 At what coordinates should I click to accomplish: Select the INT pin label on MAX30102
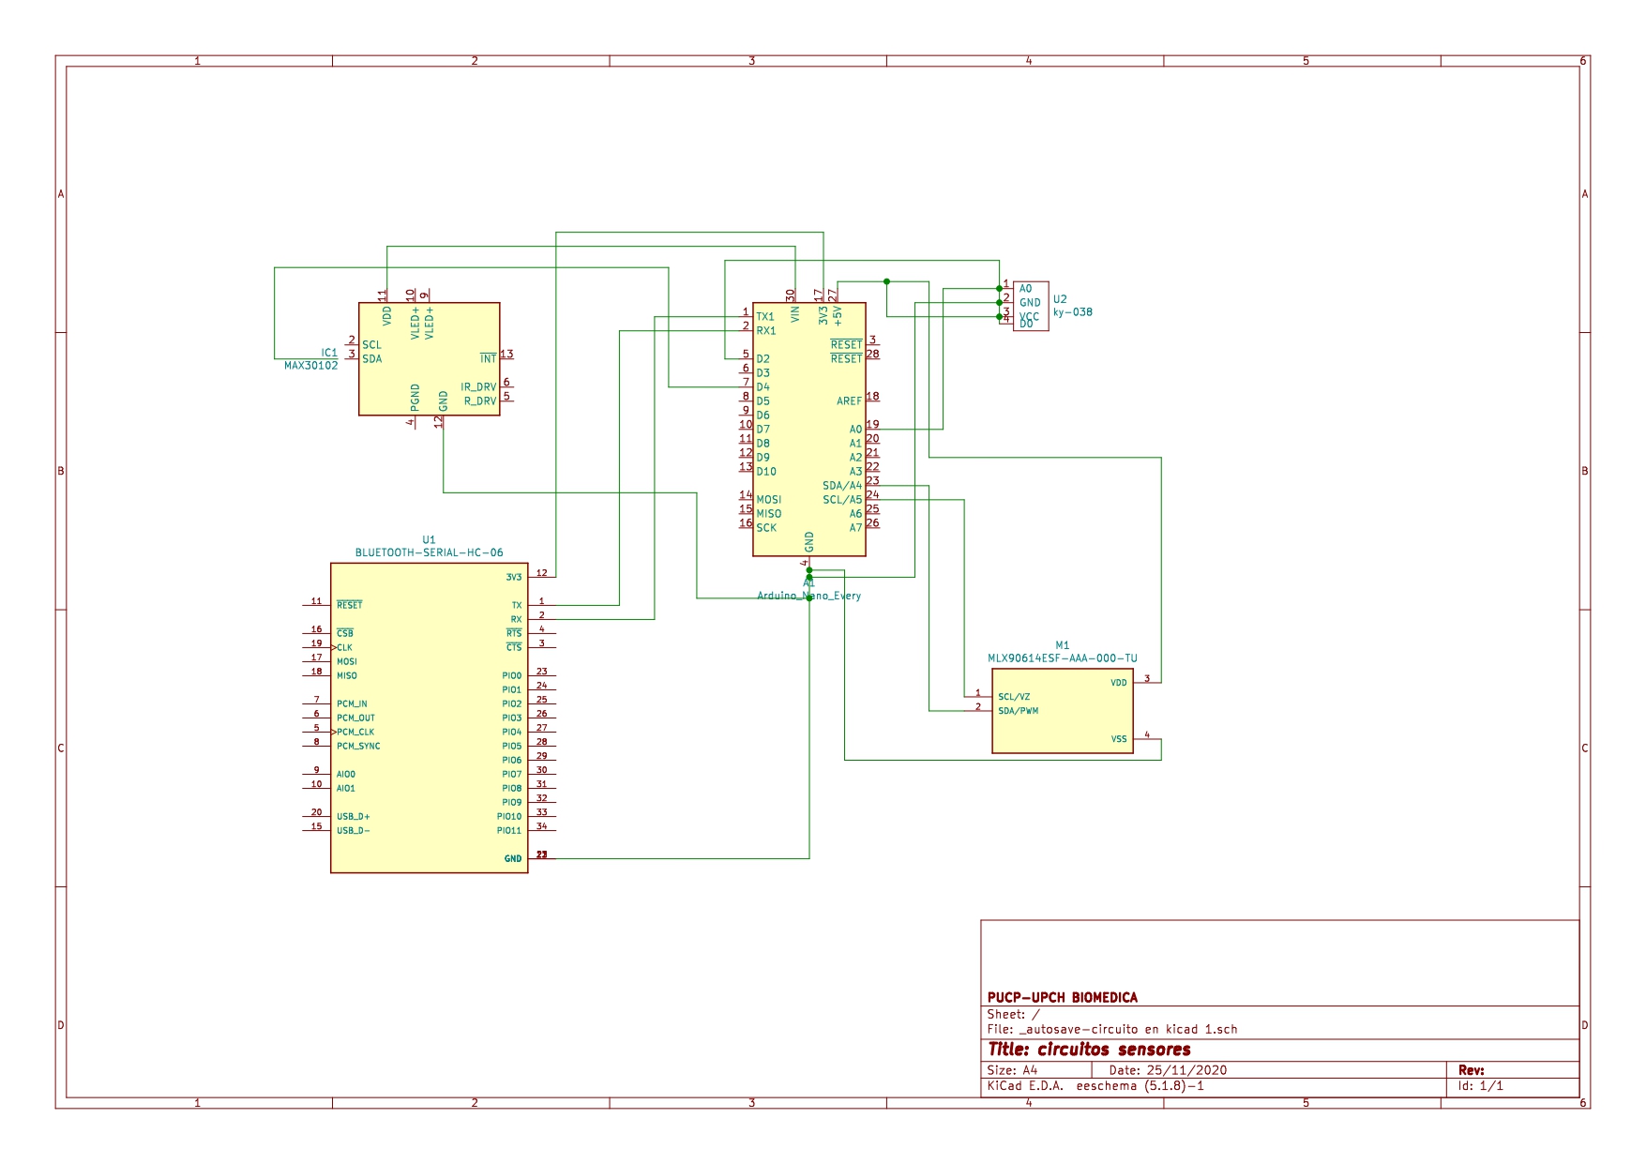[x=488, y=359]
